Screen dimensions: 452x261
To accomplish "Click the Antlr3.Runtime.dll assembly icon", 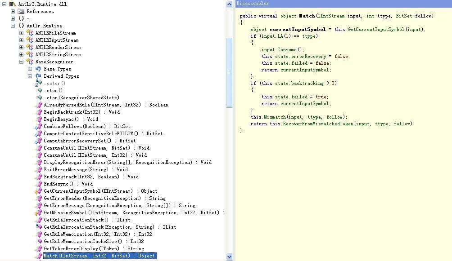I will pos(13,4).
